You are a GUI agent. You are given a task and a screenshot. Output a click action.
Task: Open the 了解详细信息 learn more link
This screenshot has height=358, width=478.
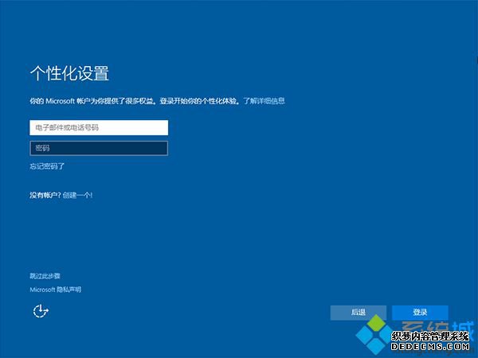(x=264, y=101)
